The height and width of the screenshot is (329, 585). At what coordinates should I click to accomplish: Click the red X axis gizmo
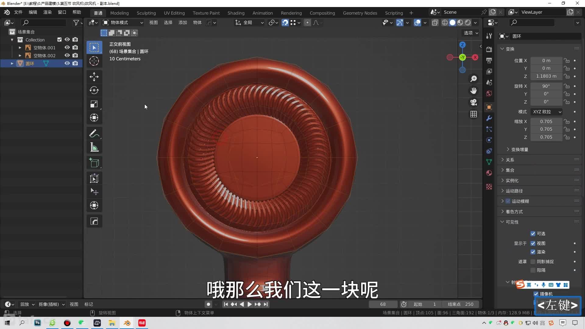[x=475, y=57]
